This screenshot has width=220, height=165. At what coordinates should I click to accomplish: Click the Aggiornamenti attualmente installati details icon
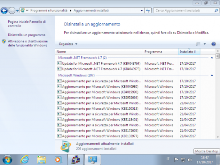pyautogui.click(x=66, y=146)
